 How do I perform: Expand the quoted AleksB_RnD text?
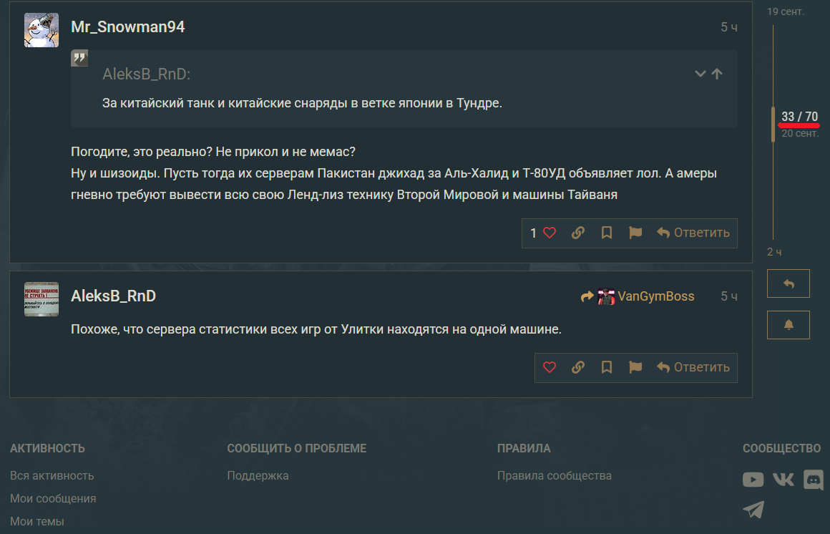tap(700, 74)
